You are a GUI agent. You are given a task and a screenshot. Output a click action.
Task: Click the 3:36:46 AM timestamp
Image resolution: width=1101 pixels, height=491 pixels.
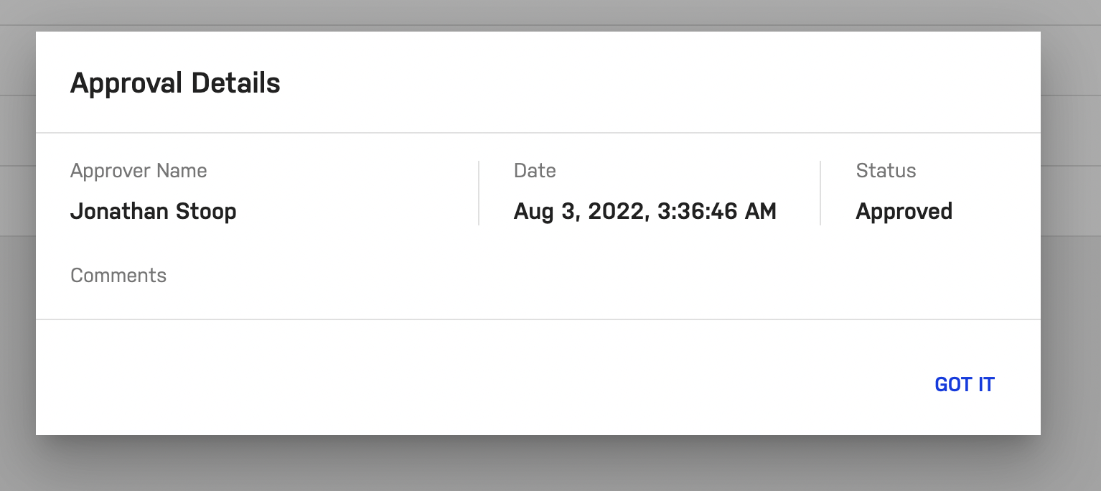716,212
